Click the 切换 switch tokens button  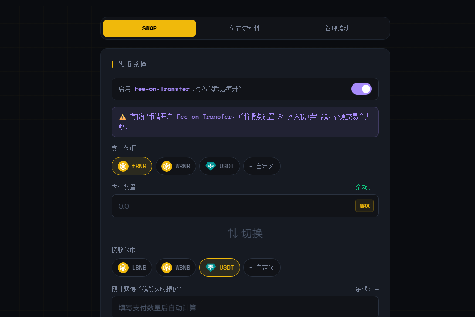pos(245,233)
